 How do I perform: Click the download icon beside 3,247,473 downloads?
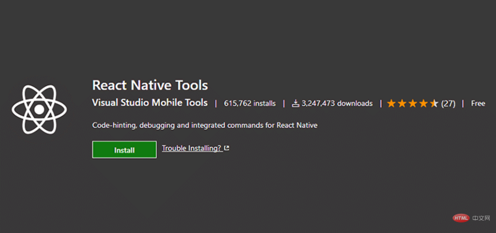(x=296, y=103)
